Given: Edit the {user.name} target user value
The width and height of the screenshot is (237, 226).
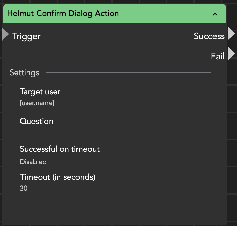Looking at the screenshot, I should click(37, 102).
